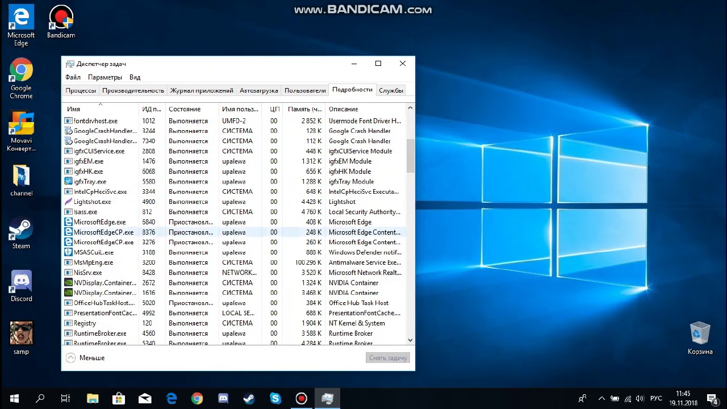
Task: Select the Discord desktop icon
Action: pyautogui.click(x=21, y=286)
